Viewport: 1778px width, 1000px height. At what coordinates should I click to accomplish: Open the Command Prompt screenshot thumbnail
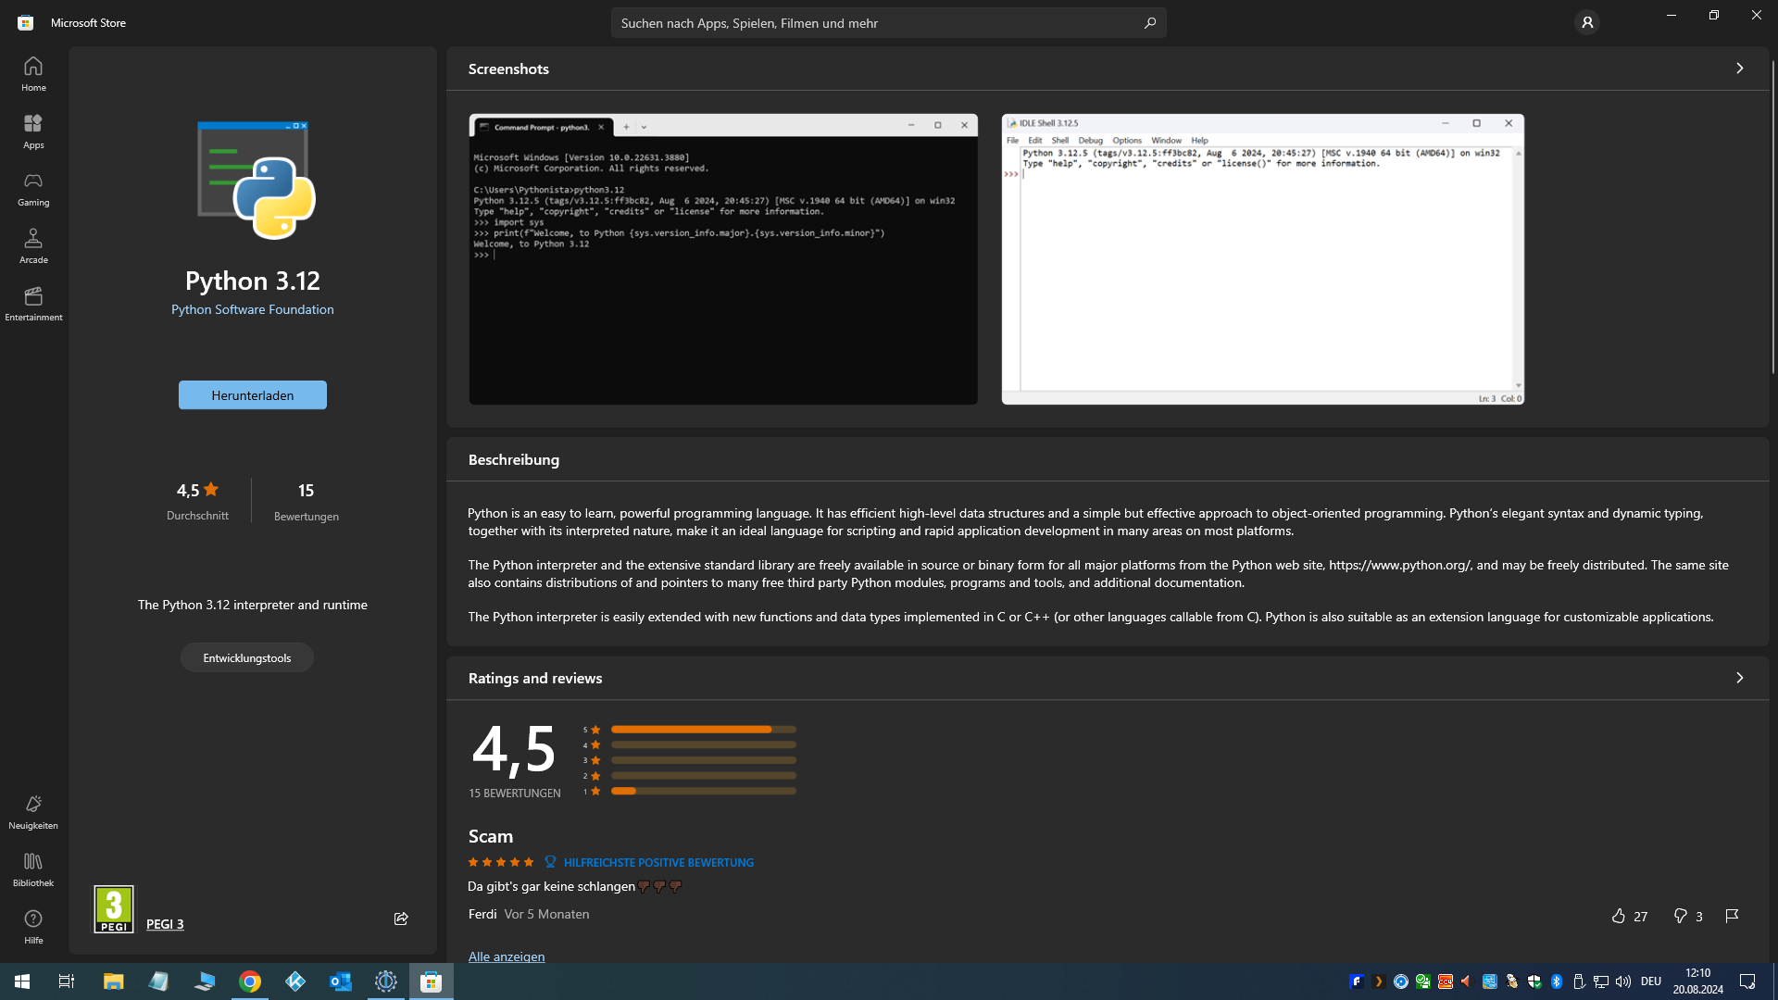[x=723, y=259]
